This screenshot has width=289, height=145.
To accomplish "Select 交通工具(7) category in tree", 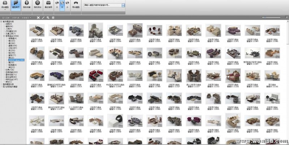I will 10,34.
